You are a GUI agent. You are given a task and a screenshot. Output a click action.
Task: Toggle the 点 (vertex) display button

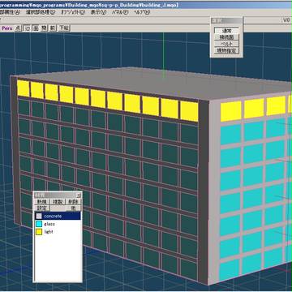point(18,28)
